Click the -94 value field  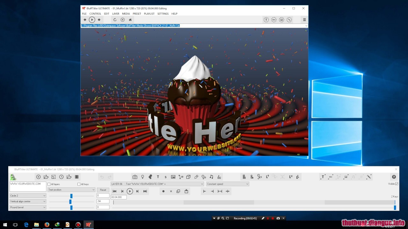[x=103, y=201]
